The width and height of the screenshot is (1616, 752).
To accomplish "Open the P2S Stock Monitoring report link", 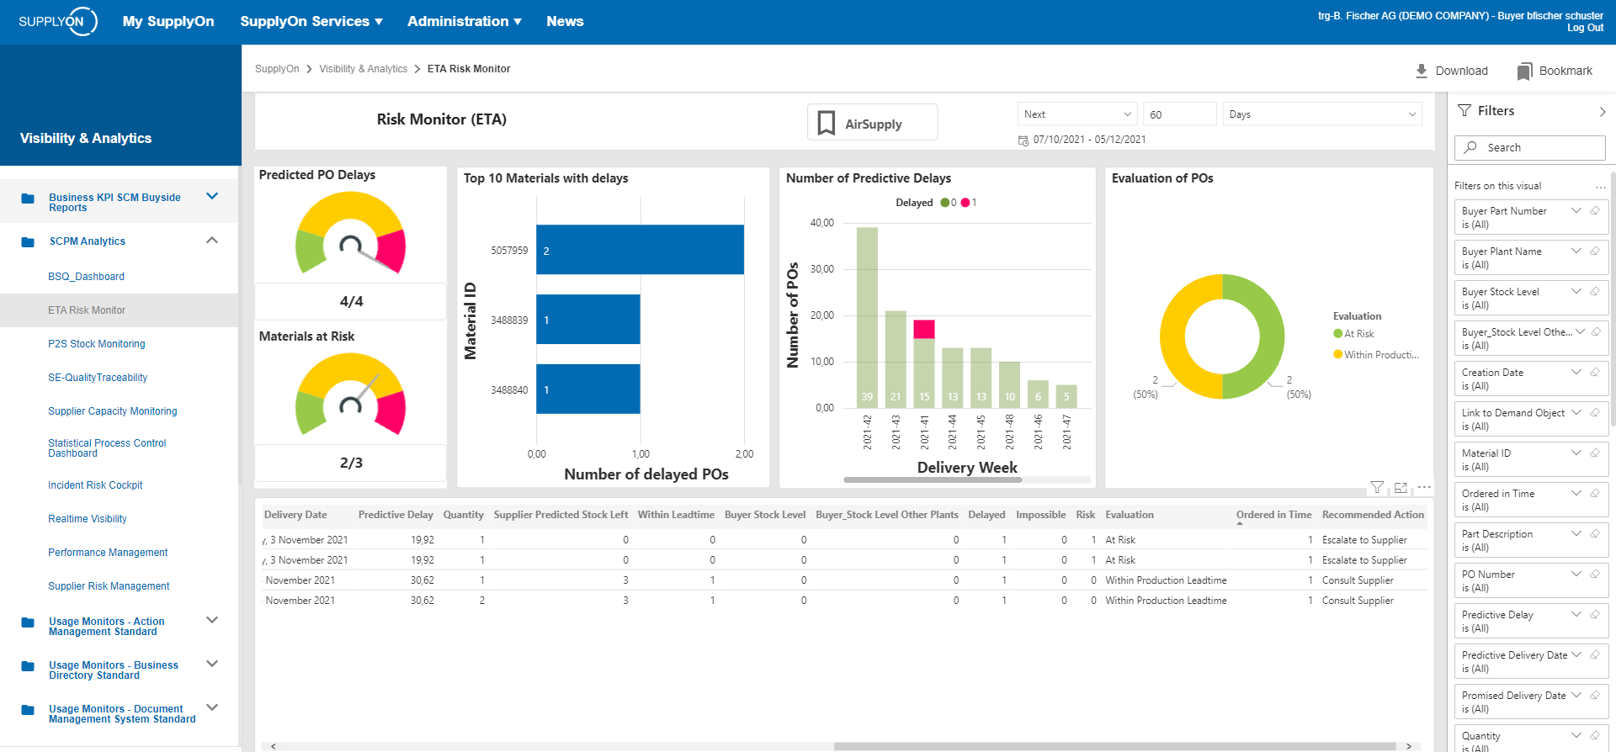I will pyautogui.click(x=97, y=344).
